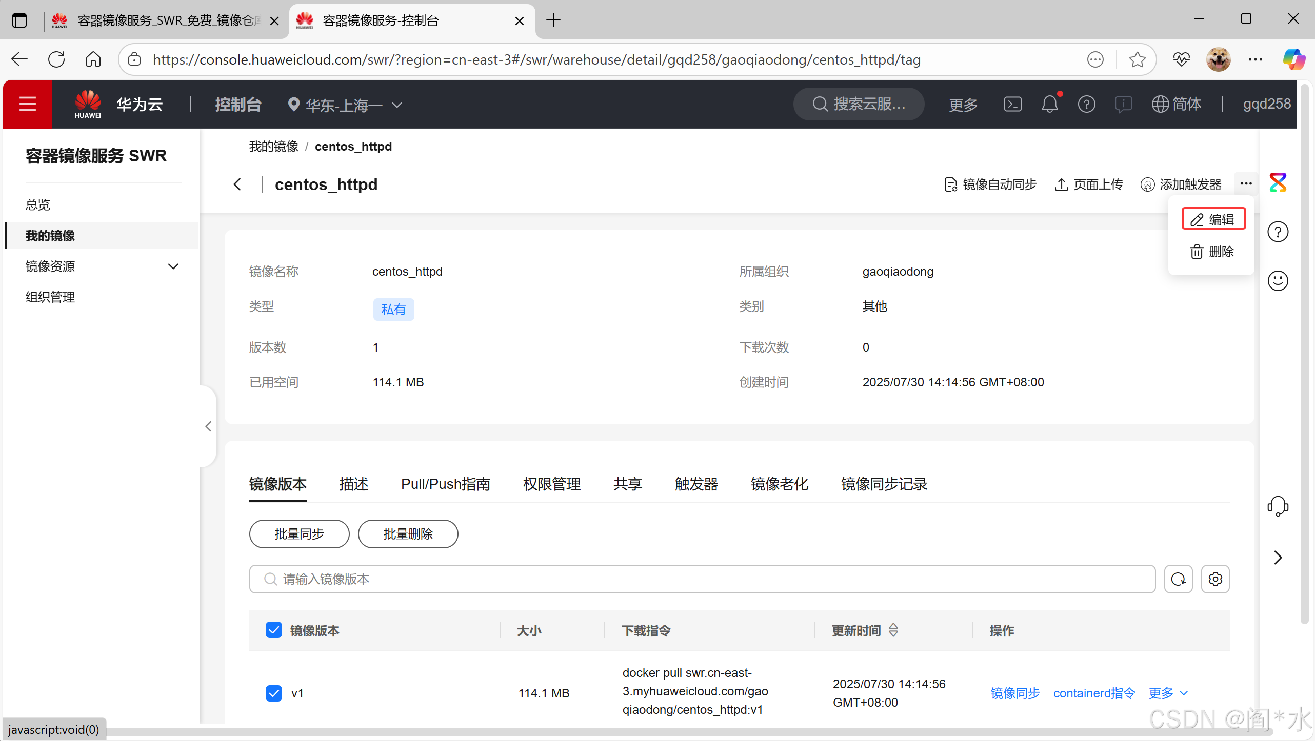Switch to the Pull/Push指南 tab
The height and width of the screenshot is (741, 1315).
pyautogui.click(x=445, y=484)
